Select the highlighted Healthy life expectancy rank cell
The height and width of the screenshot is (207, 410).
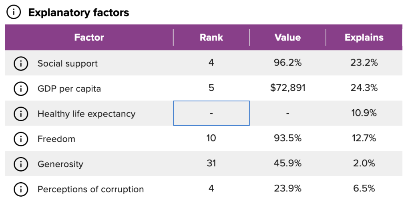(x=211, y=113)
